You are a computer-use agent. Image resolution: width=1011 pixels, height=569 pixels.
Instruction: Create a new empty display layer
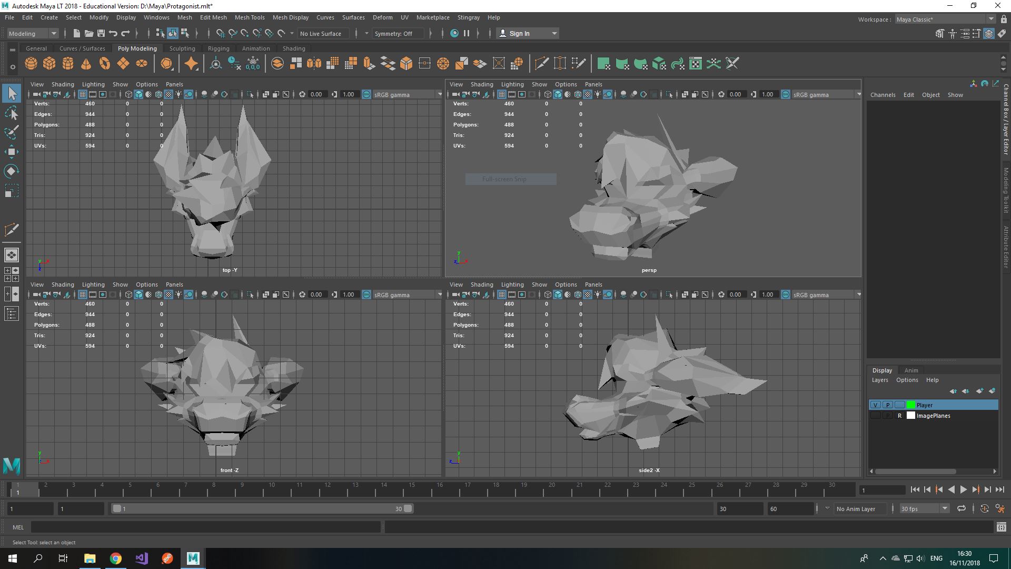click(x=979, y=391)
